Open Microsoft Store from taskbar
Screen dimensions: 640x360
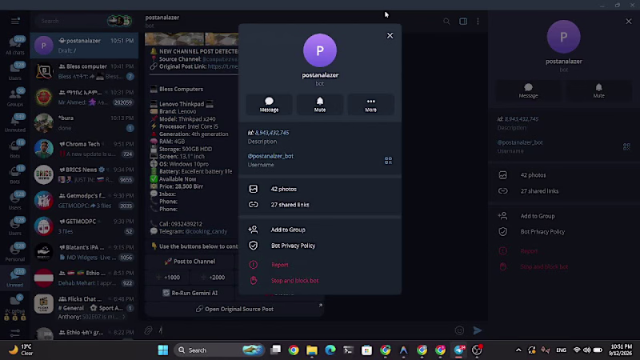pyautogui.click(x=366, y=350)
